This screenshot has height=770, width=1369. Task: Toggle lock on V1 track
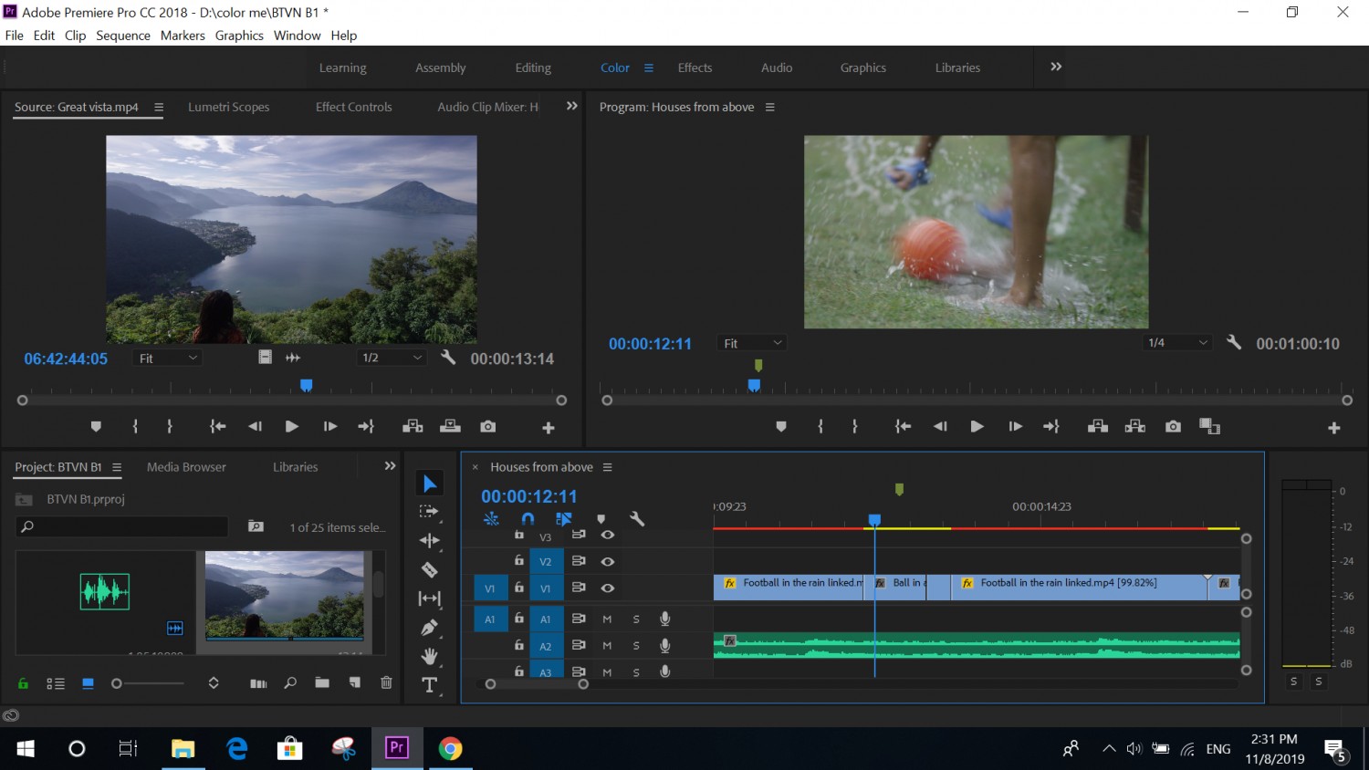tap(519, 588)
